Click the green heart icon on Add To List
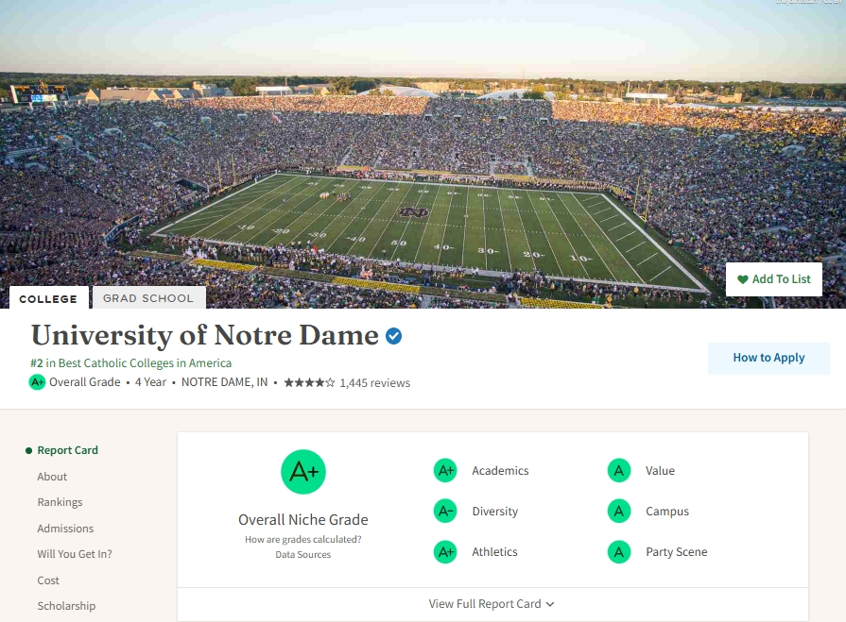The image size is (846, 622). tap(743, 279)
